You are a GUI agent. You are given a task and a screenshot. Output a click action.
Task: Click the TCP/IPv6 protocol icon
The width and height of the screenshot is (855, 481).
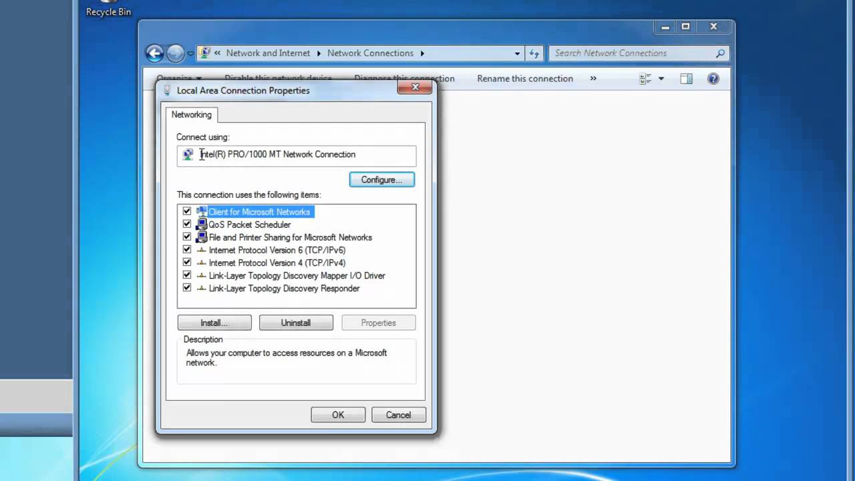tap(202, 250)
